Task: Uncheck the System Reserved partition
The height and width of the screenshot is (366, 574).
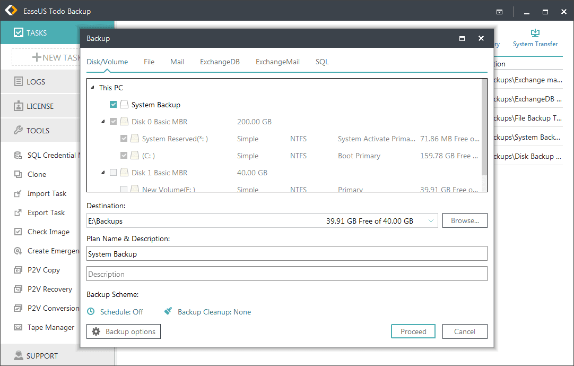Action: pyautogui.click(x=124, y=138)
